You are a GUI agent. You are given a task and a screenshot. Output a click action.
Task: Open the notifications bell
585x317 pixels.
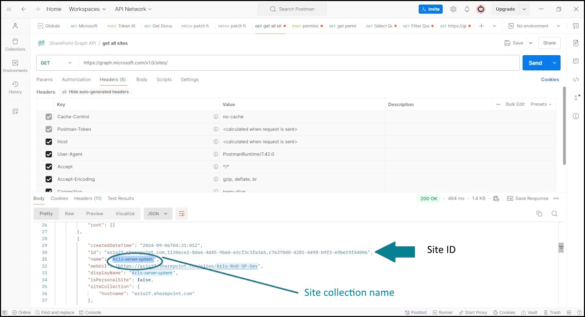tap(467, 9)
